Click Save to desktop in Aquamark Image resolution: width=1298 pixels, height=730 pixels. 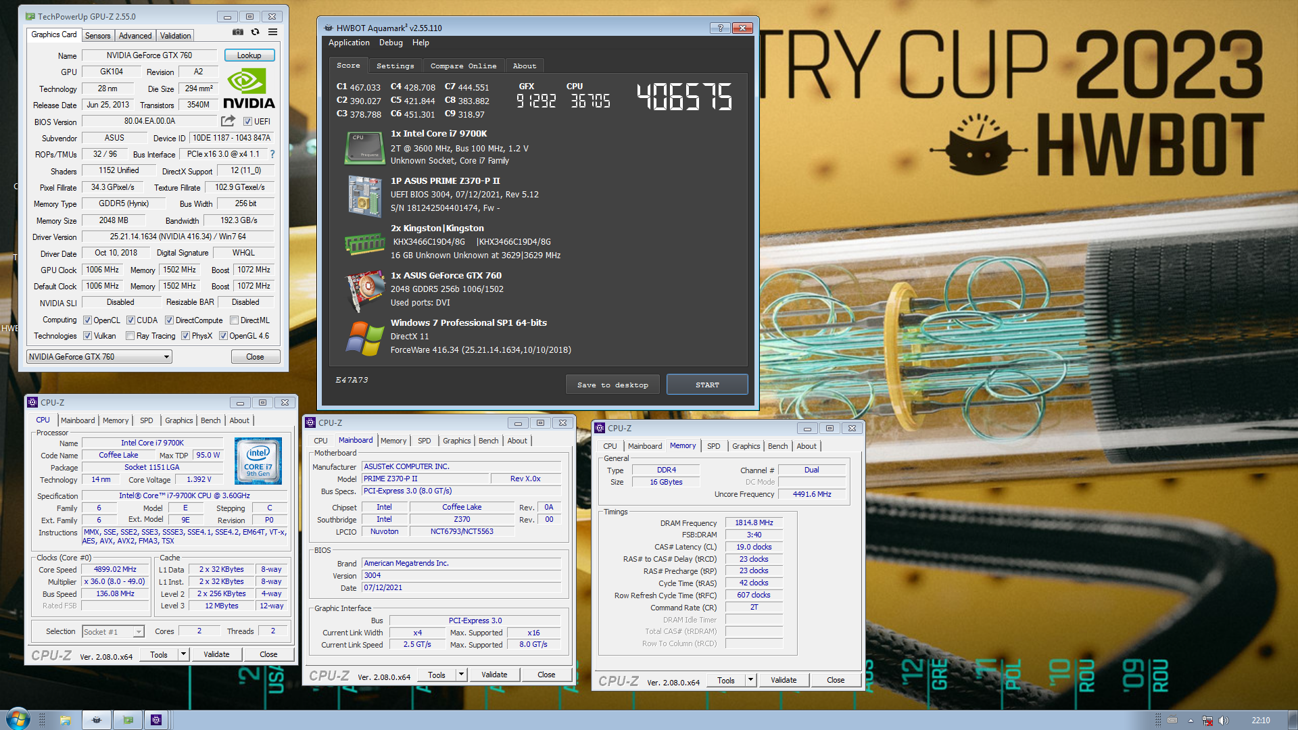click(x=612, y=385)
